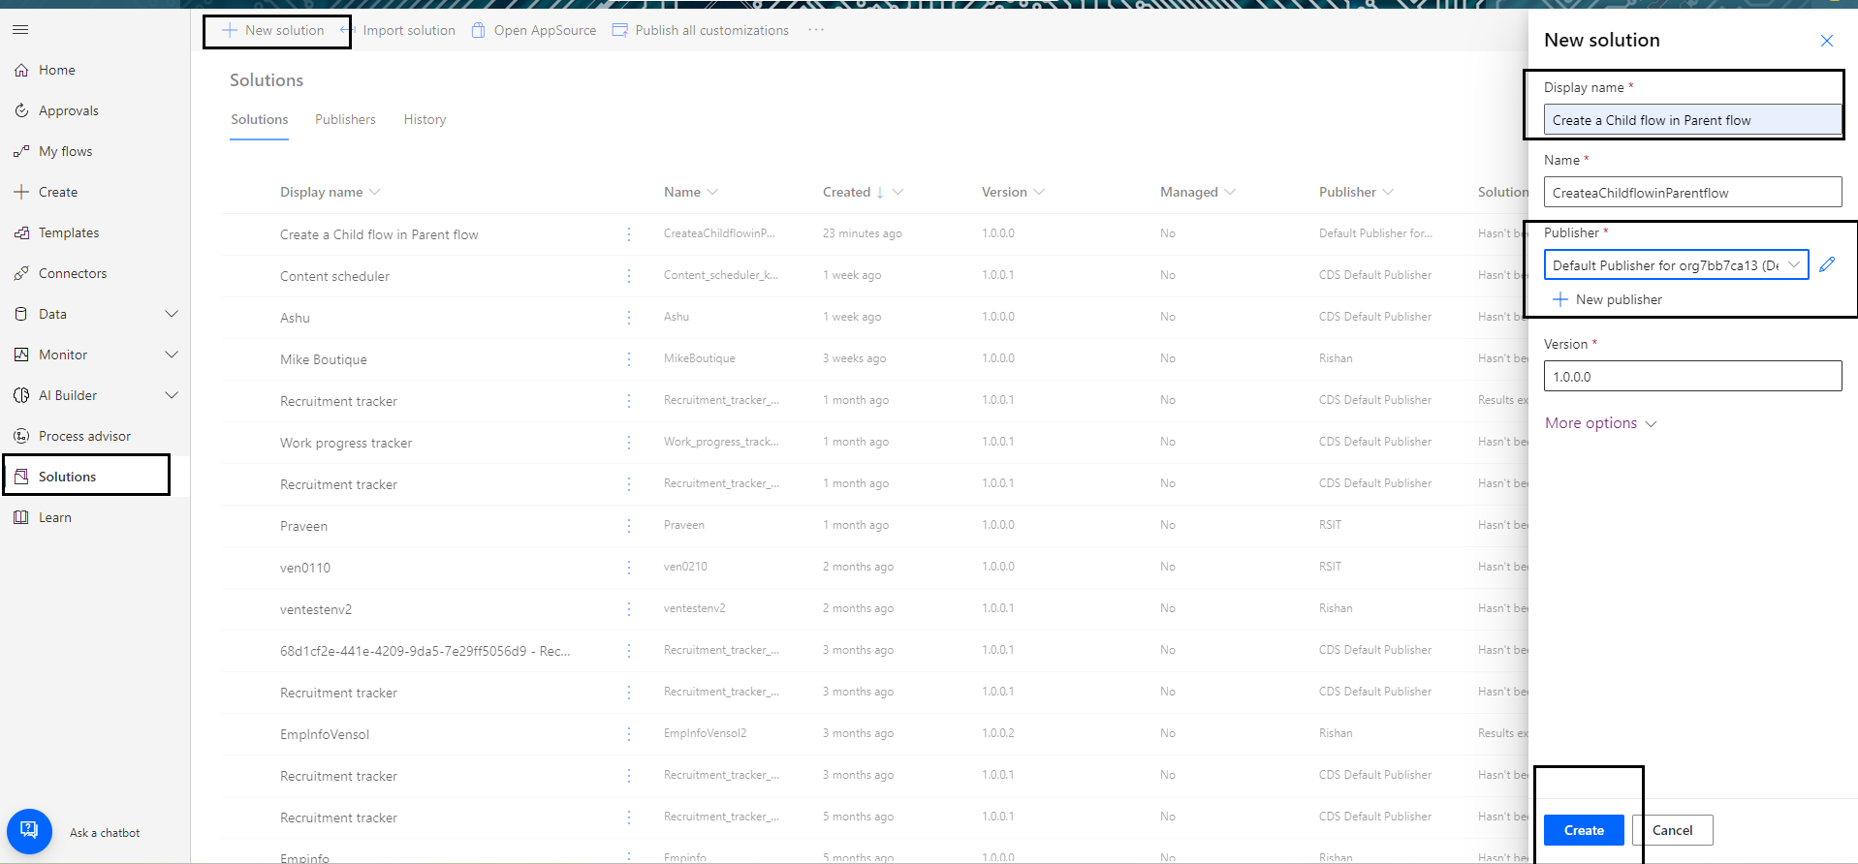Click the Connectors icon in sidebar
The image size is (1858, 864).
pyautogui.click(x=21, y=274)
